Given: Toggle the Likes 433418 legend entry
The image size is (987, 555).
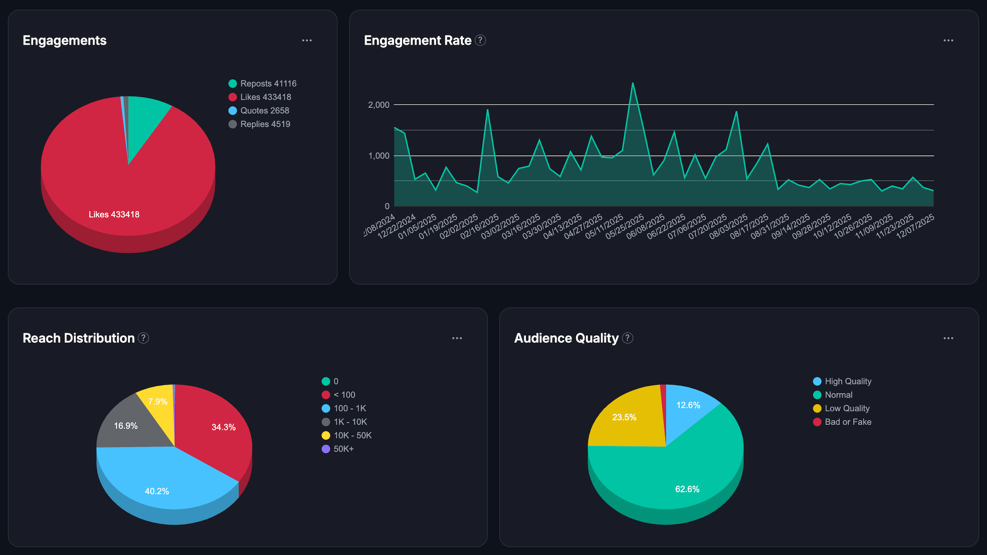Looking at the screenshot, I should coord(265,97).
